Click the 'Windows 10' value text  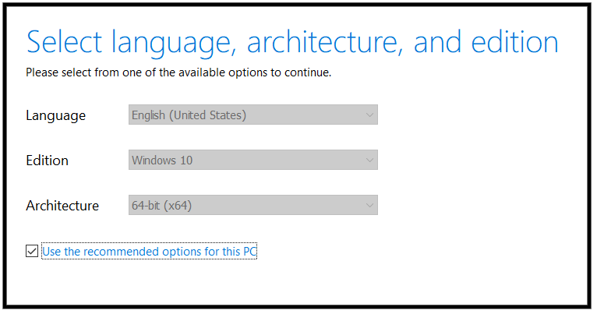162,161
